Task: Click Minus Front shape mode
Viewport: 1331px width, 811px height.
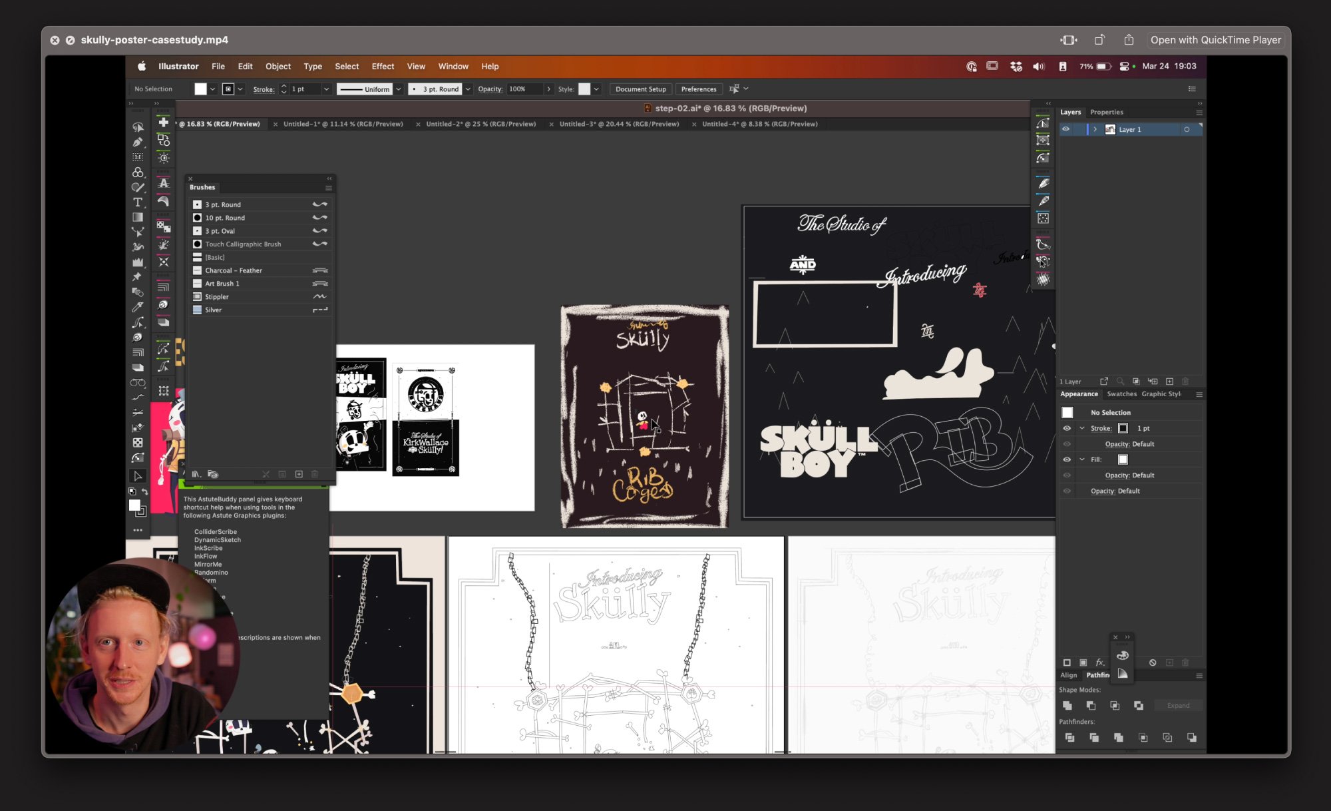Action: click(x=1091, y=705)
